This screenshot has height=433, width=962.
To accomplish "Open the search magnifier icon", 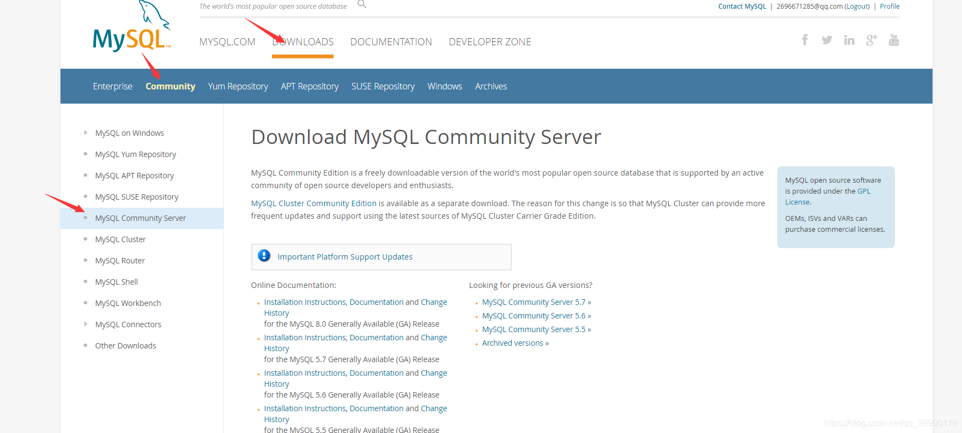I will click(362, 4).
